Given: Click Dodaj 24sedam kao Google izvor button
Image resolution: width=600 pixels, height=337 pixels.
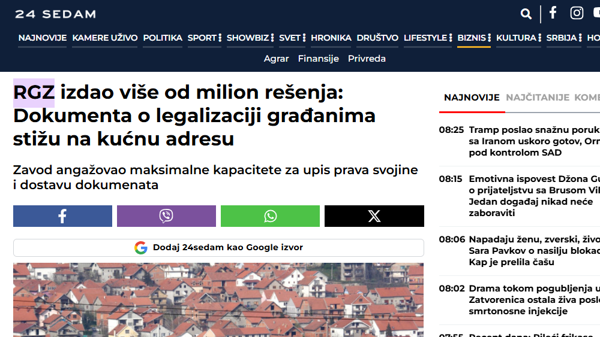Looking at the screenshot, I should [x=218, y=248].
